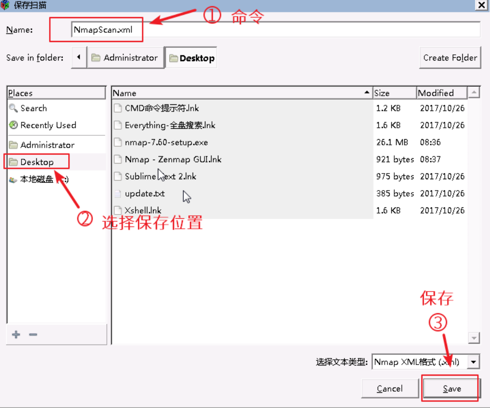Select the Sublime Text 2.lnk file
490x408 pixels.
tap(160, 176)
